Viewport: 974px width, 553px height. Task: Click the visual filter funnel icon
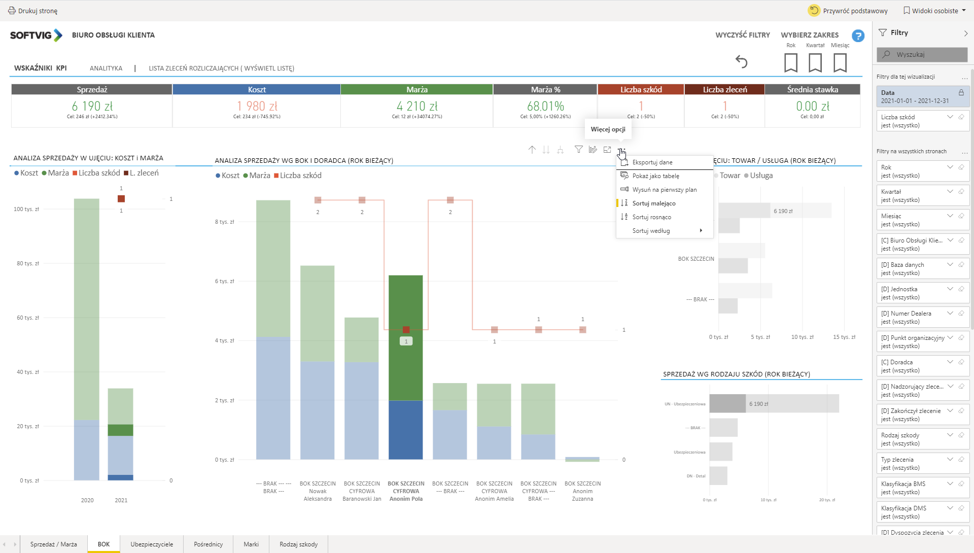click(578, 150)
